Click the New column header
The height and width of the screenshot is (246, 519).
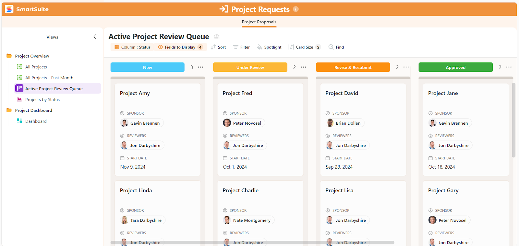click(x=148, y=67)
